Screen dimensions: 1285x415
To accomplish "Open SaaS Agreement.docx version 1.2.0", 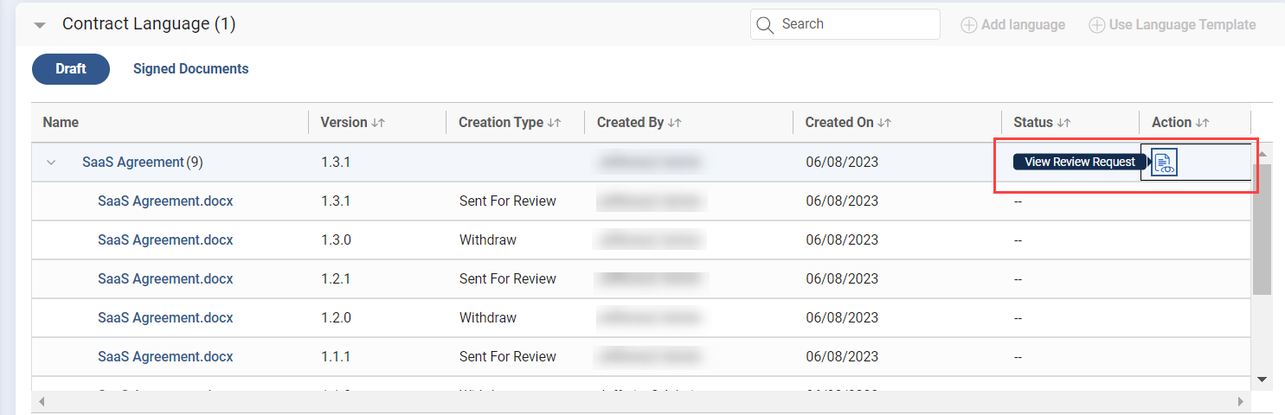I will [x=165, y=318].
